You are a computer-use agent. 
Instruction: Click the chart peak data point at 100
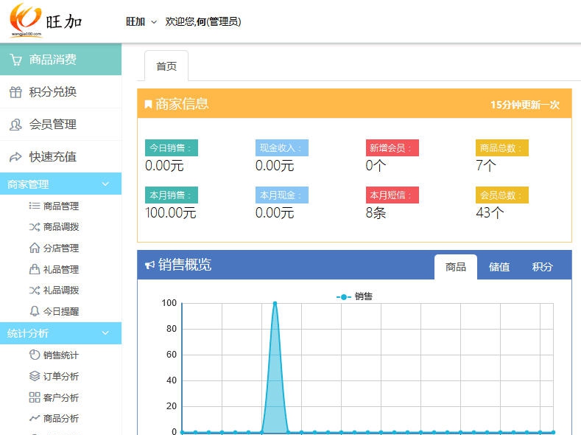coord(275,303)
